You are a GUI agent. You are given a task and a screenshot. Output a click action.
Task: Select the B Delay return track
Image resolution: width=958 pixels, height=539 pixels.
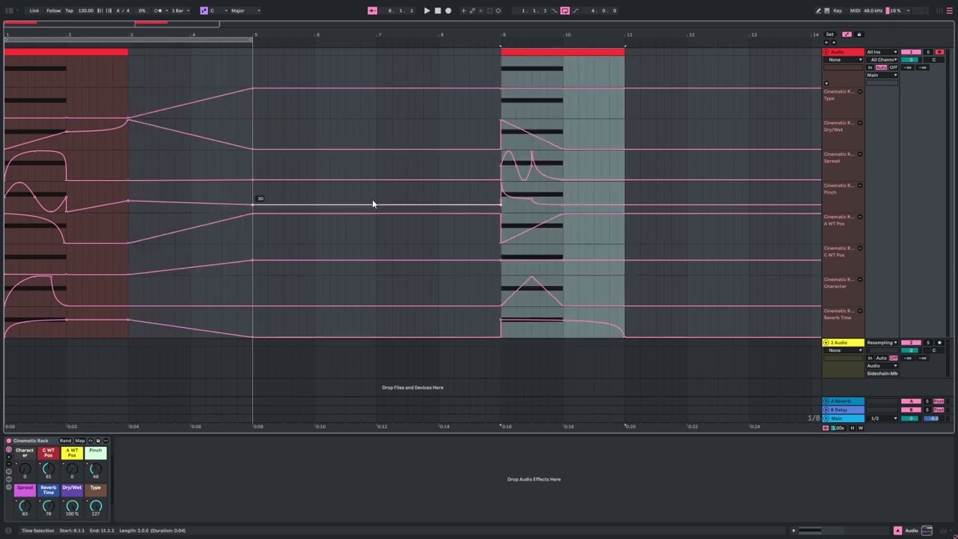(843, 410)
